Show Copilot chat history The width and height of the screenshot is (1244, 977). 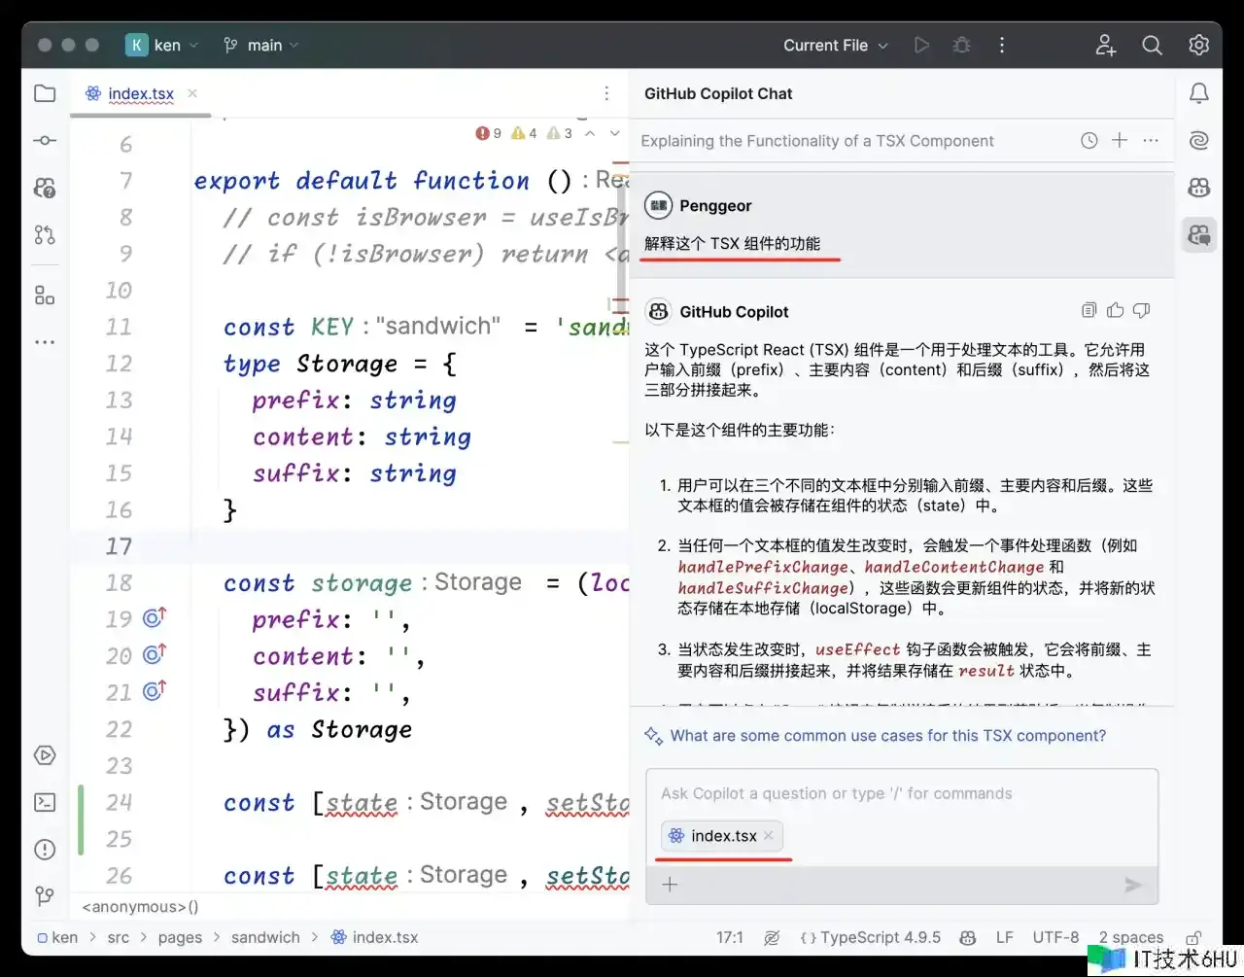pos(1089,141)
